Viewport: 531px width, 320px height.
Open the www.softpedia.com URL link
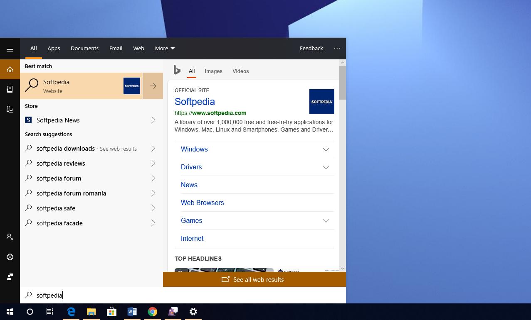210,113
